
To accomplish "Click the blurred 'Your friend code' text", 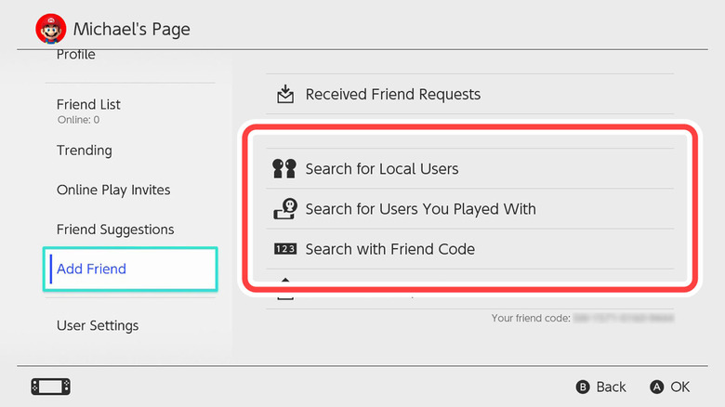I will tap(582, 319).
